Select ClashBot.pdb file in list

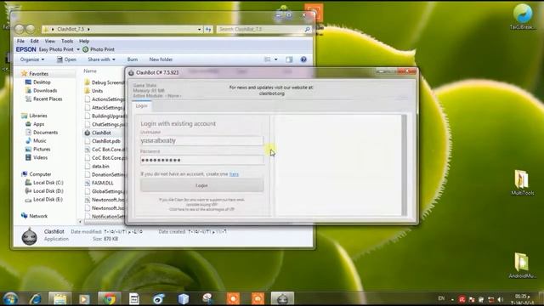coord(105,141)
